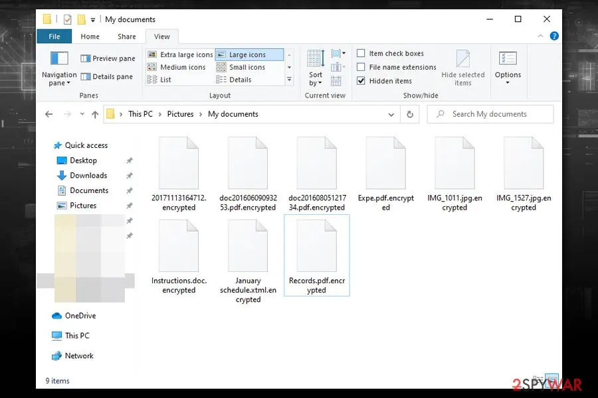Select Network in navigation pane
The image size is (598, 398).
pyautogui.click(x=72, y=356)
